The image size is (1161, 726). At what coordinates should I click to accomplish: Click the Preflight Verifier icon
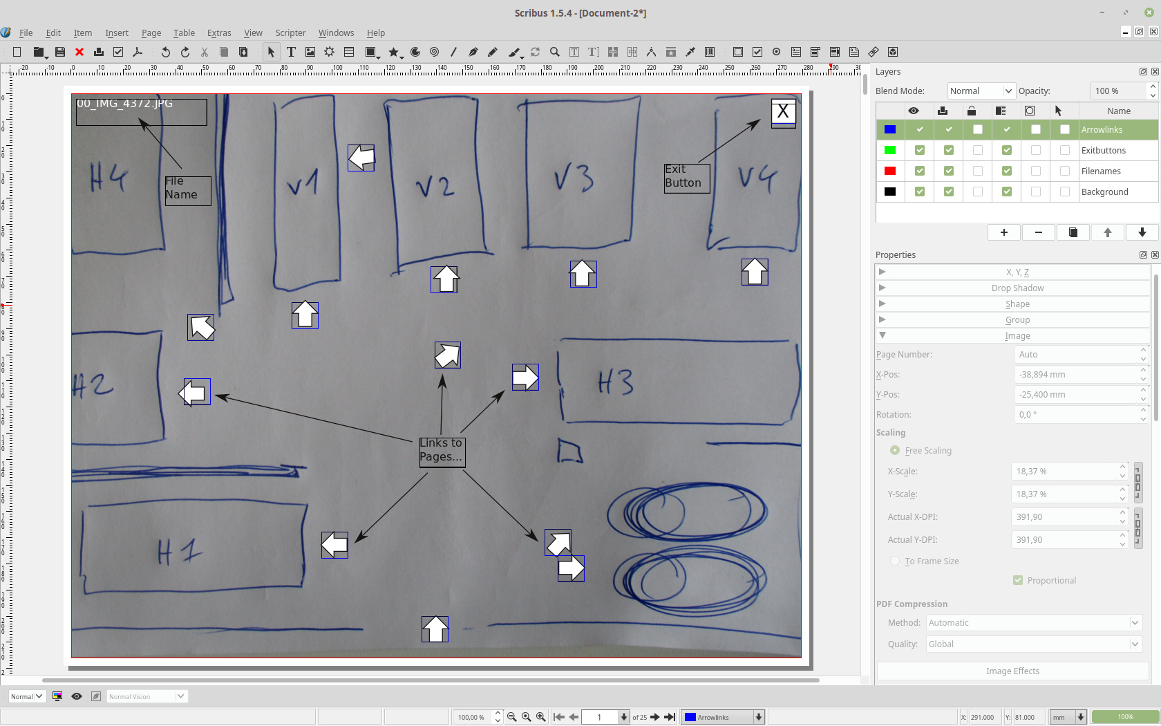pos(118,52)
